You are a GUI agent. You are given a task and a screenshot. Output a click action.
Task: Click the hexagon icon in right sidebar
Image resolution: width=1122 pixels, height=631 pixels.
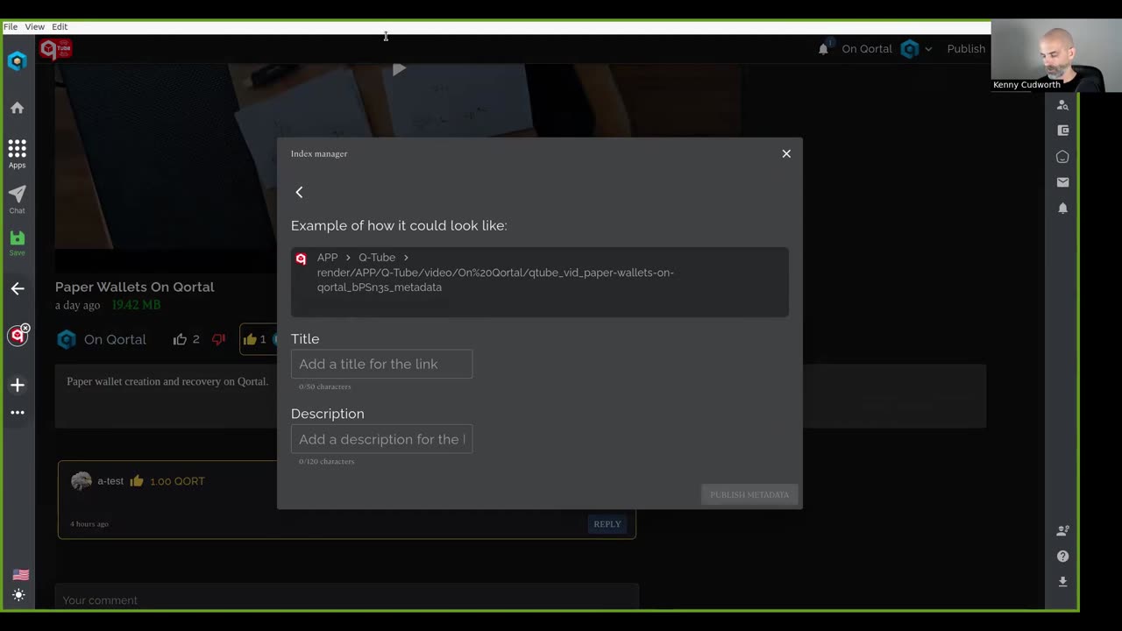point(1062,157)
